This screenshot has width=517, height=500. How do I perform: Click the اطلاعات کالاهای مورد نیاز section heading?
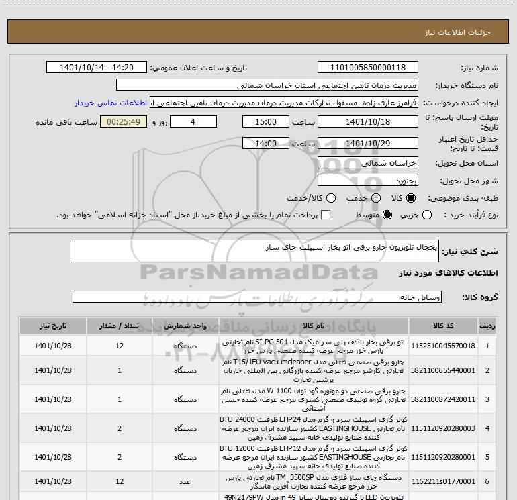(x=449, y=273)
